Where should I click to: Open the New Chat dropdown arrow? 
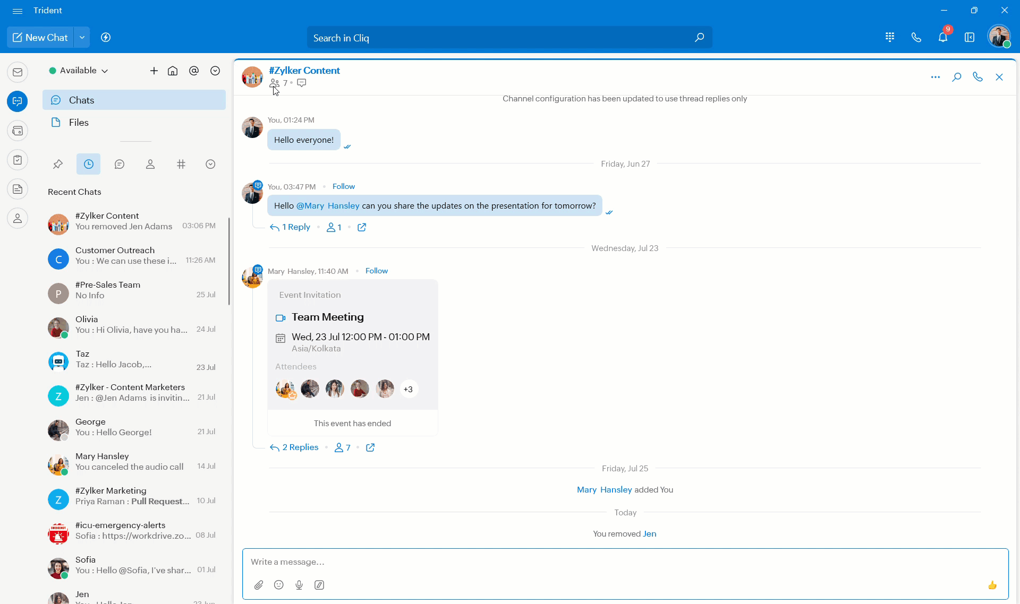(82, 37)
